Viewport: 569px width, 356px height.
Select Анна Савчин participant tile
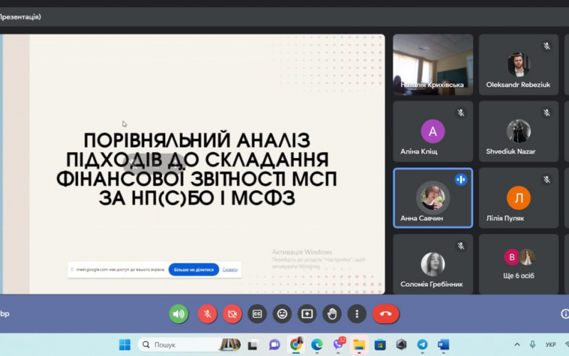432,197
